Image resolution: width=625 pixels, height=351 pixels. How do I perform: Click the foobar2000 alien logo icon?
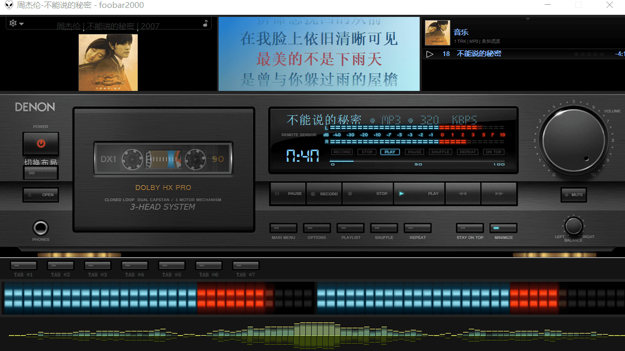[8, 5]
